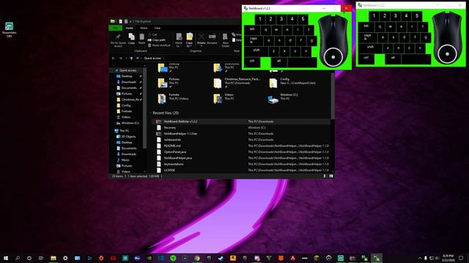The height and width of the screenshot is (263, 469).
Task: Open Settings gear from the taskbar
Action: pyautogui.click(x=65, y=258)
